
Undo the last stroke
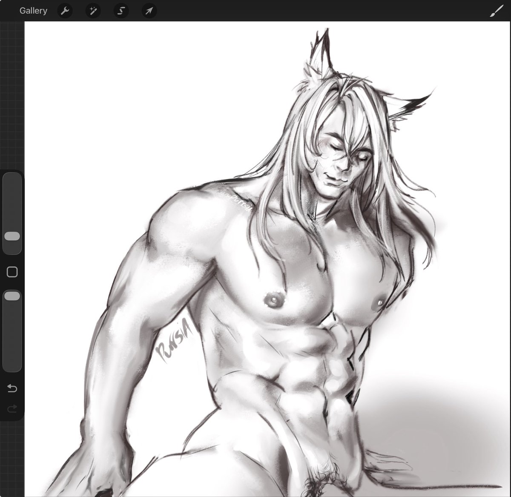pyautogui.click(x=12, y=388)
